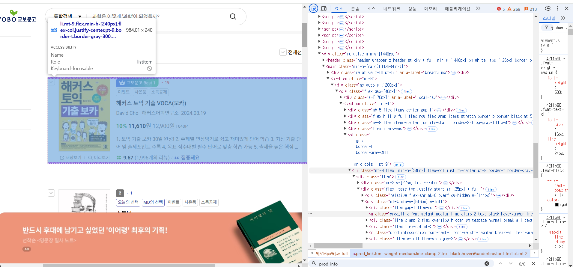This screenshot has height=267, width=573.
Task: Open the 통합검색 search category dropdown
Action: (67, 16)
